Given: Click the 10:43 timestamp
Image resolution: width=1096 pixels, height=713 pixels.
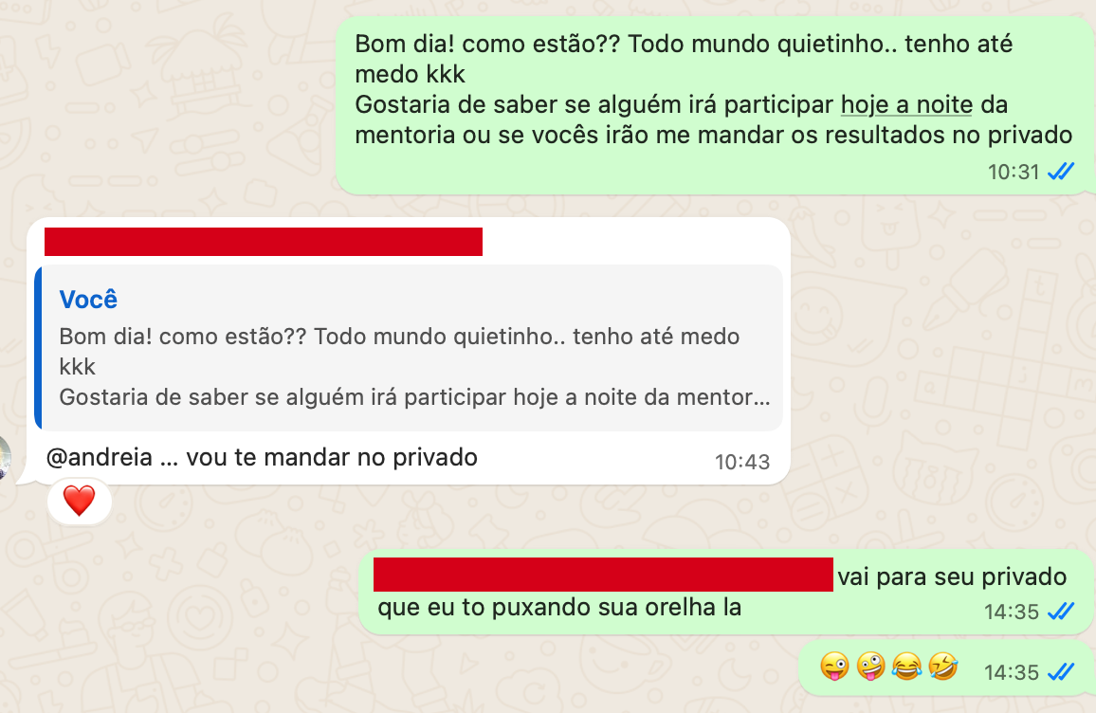Looking at the screenshot, I should tap(742, 462).
